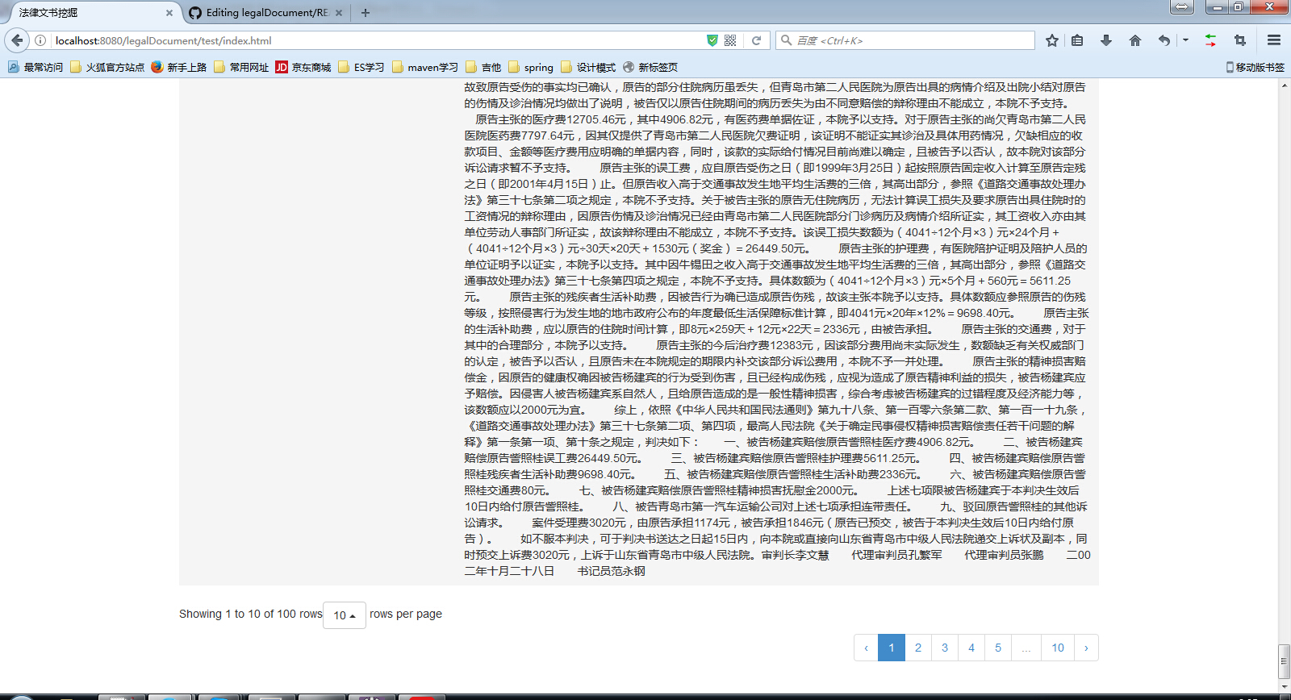Image resolution: width=1291 pixels, height=700 pixels.
Task: Open the spring bookmark folder
Action: coord(531,67)
